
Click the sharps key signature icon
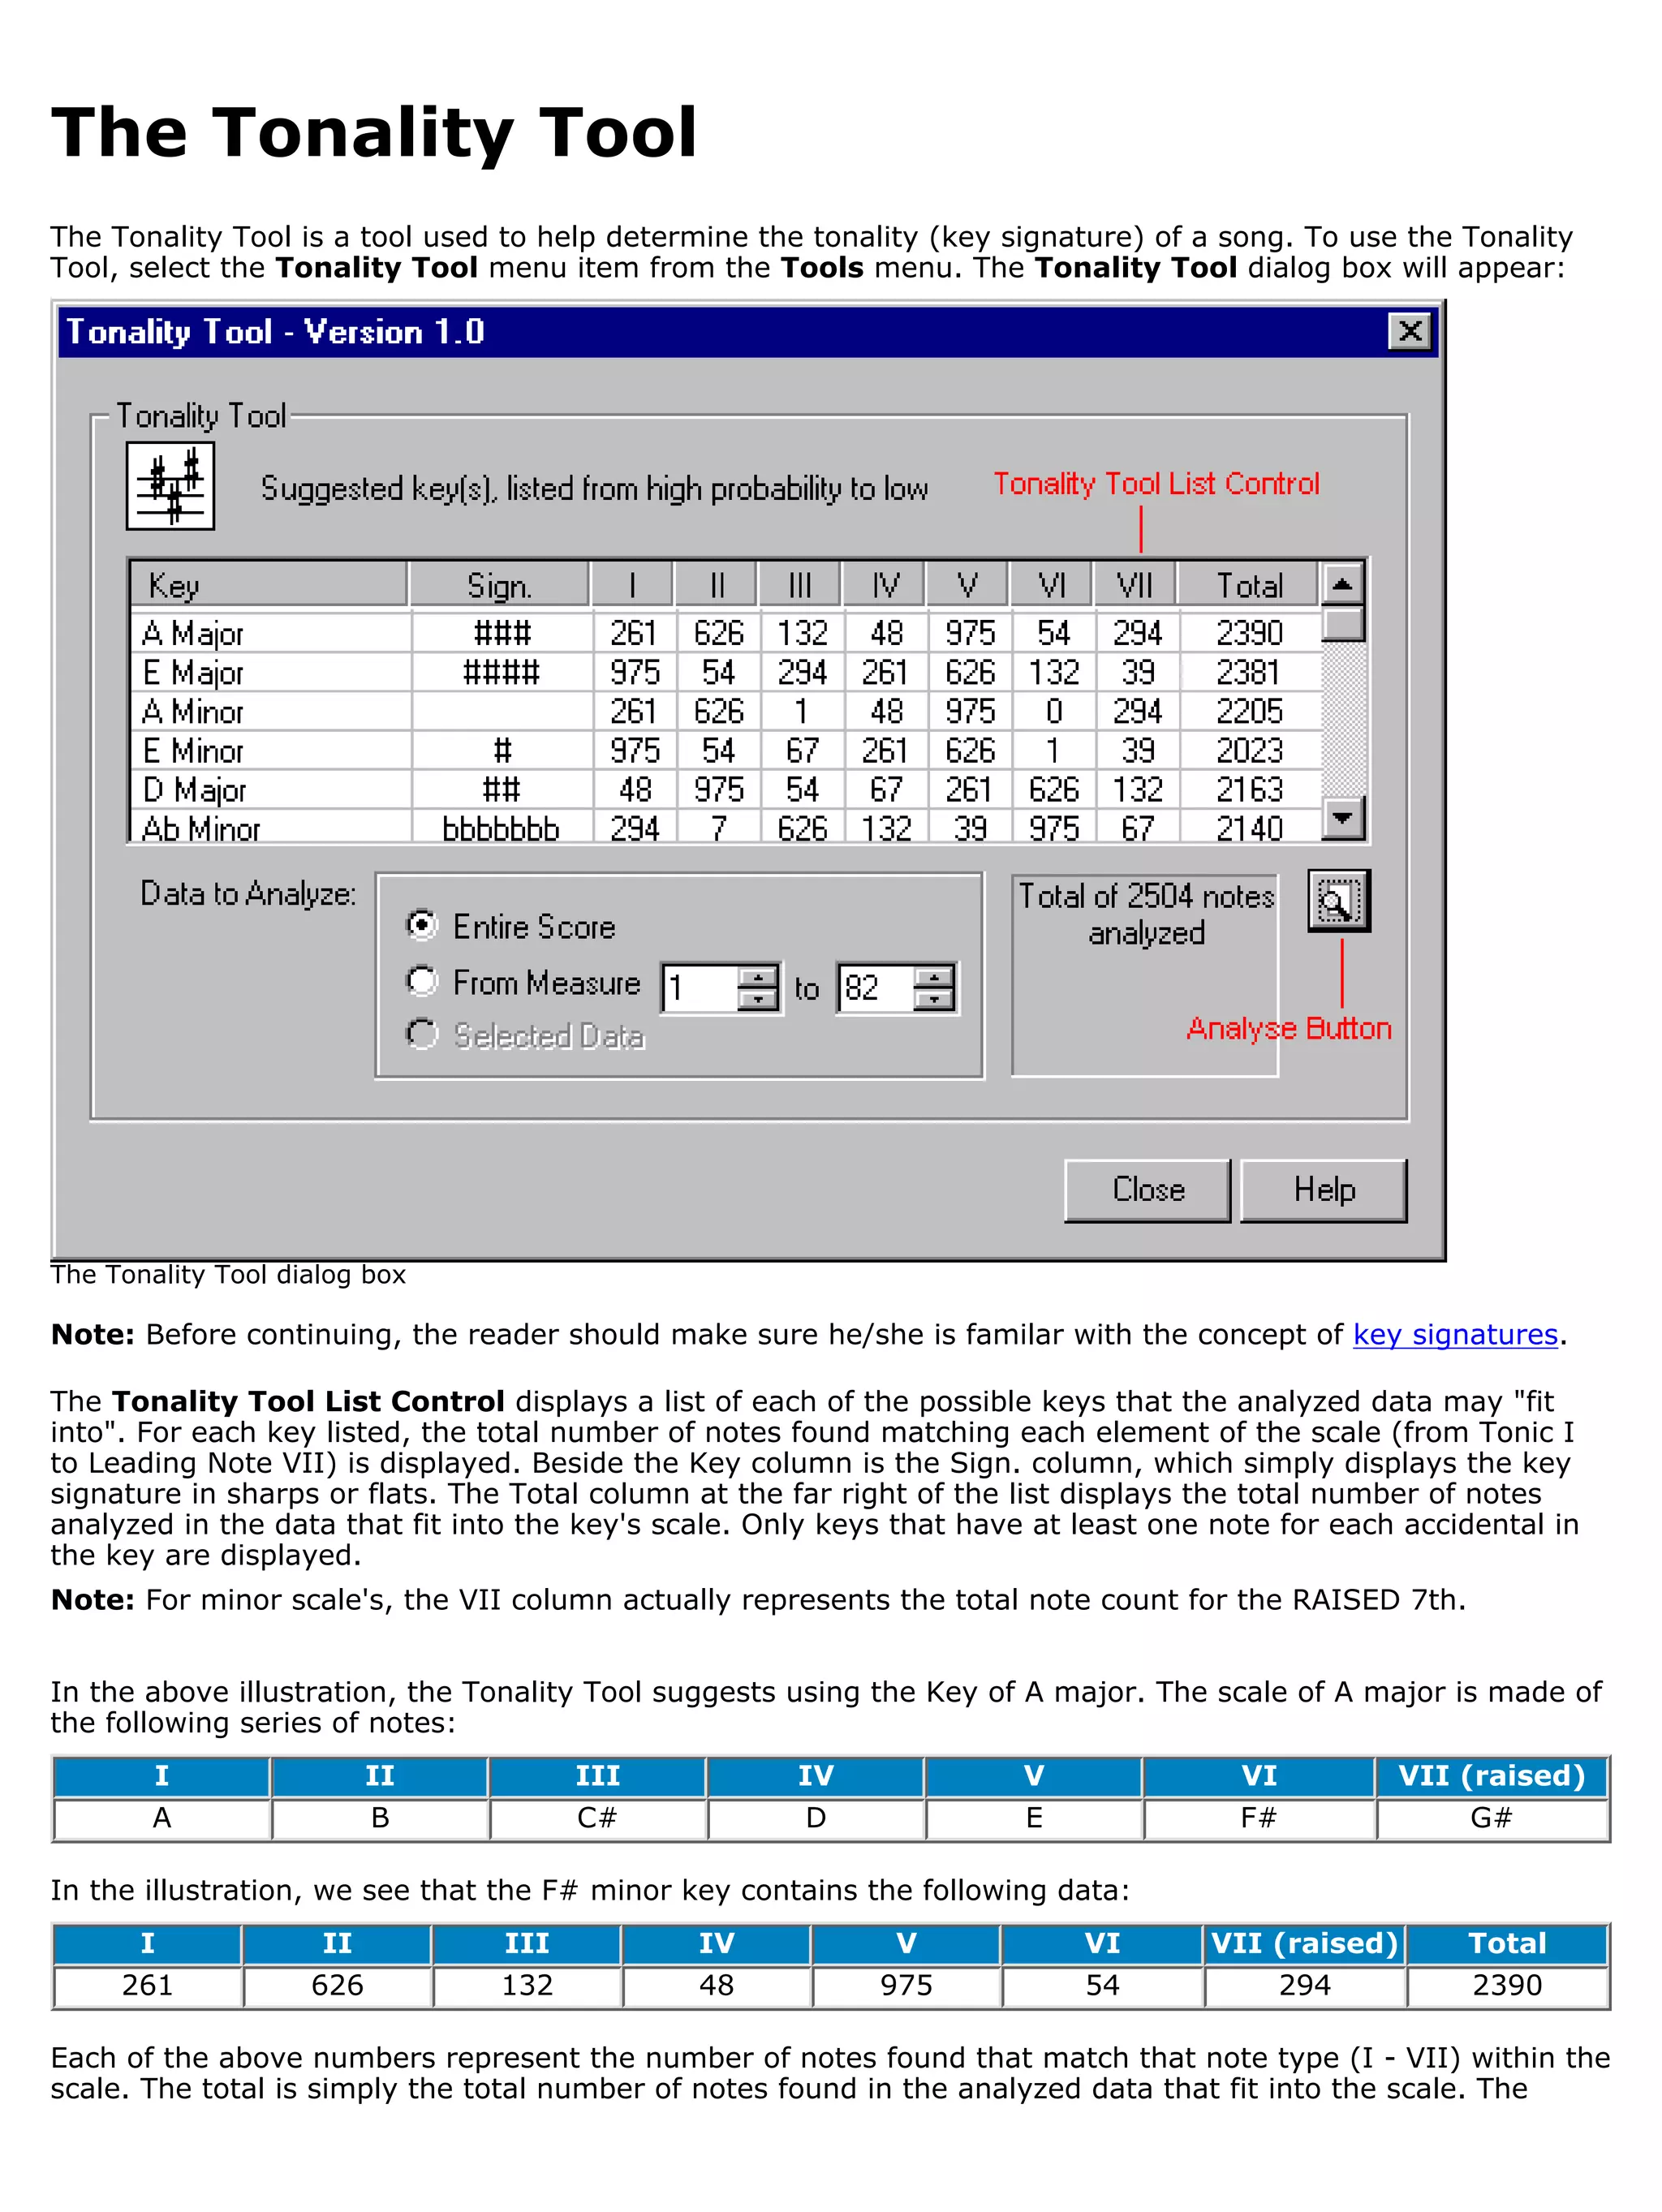click(x=170, y=486)
